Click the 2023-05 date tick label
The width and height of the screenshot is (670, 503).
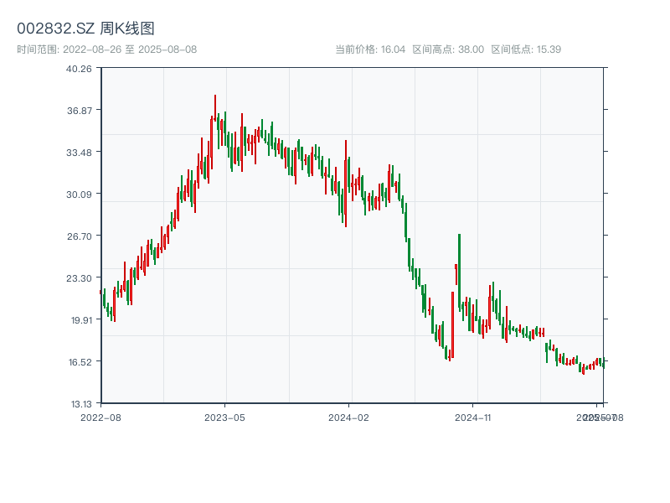[x=224, y=417]
